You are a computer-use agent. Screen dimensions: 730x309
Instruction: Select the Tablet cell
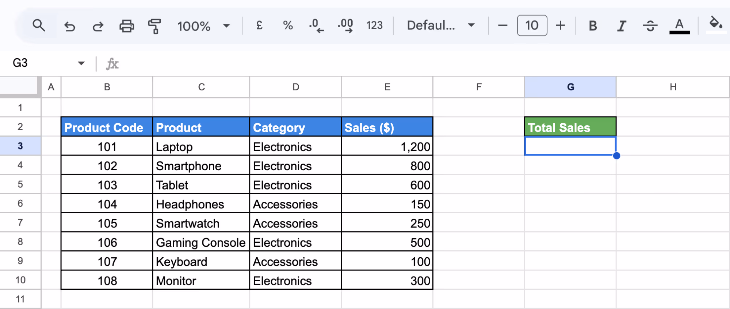(201, 184)
